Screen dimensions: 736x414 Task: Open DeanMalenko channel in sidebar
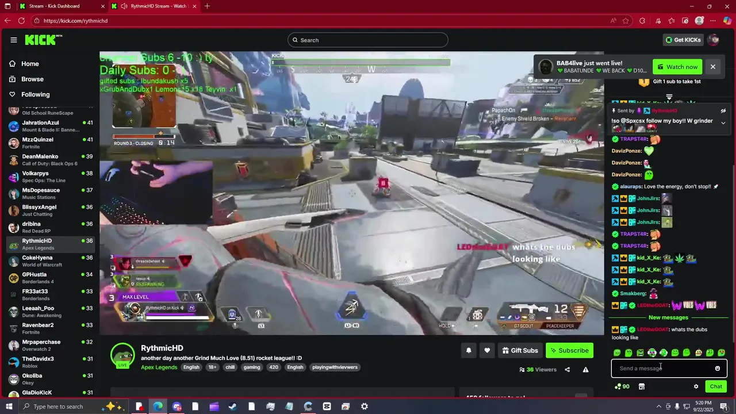pos(51,160)
